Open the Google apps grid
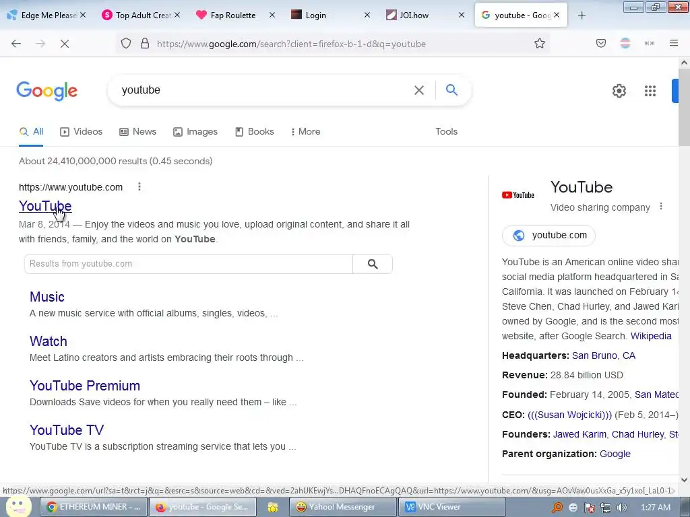The height and width of the screenshot is (517, 690). tap(650, 91)
